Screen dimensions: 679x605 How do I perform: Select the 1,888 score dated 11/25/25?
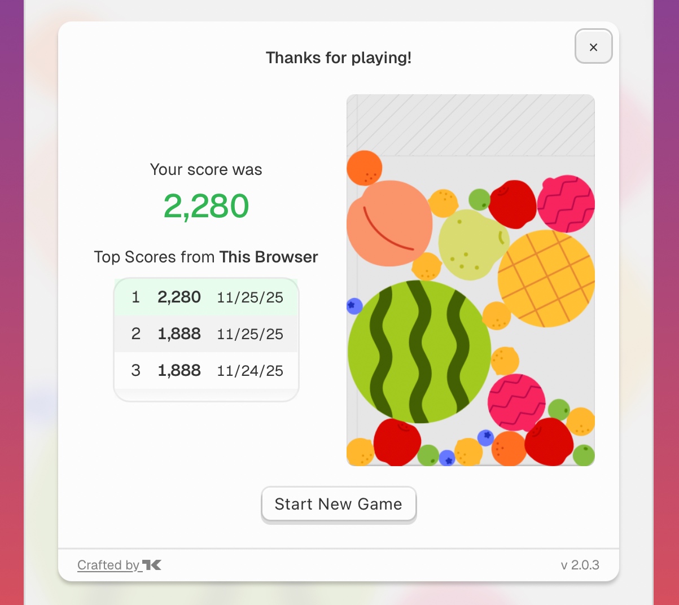pyautogui.click(x=206, y=334)
